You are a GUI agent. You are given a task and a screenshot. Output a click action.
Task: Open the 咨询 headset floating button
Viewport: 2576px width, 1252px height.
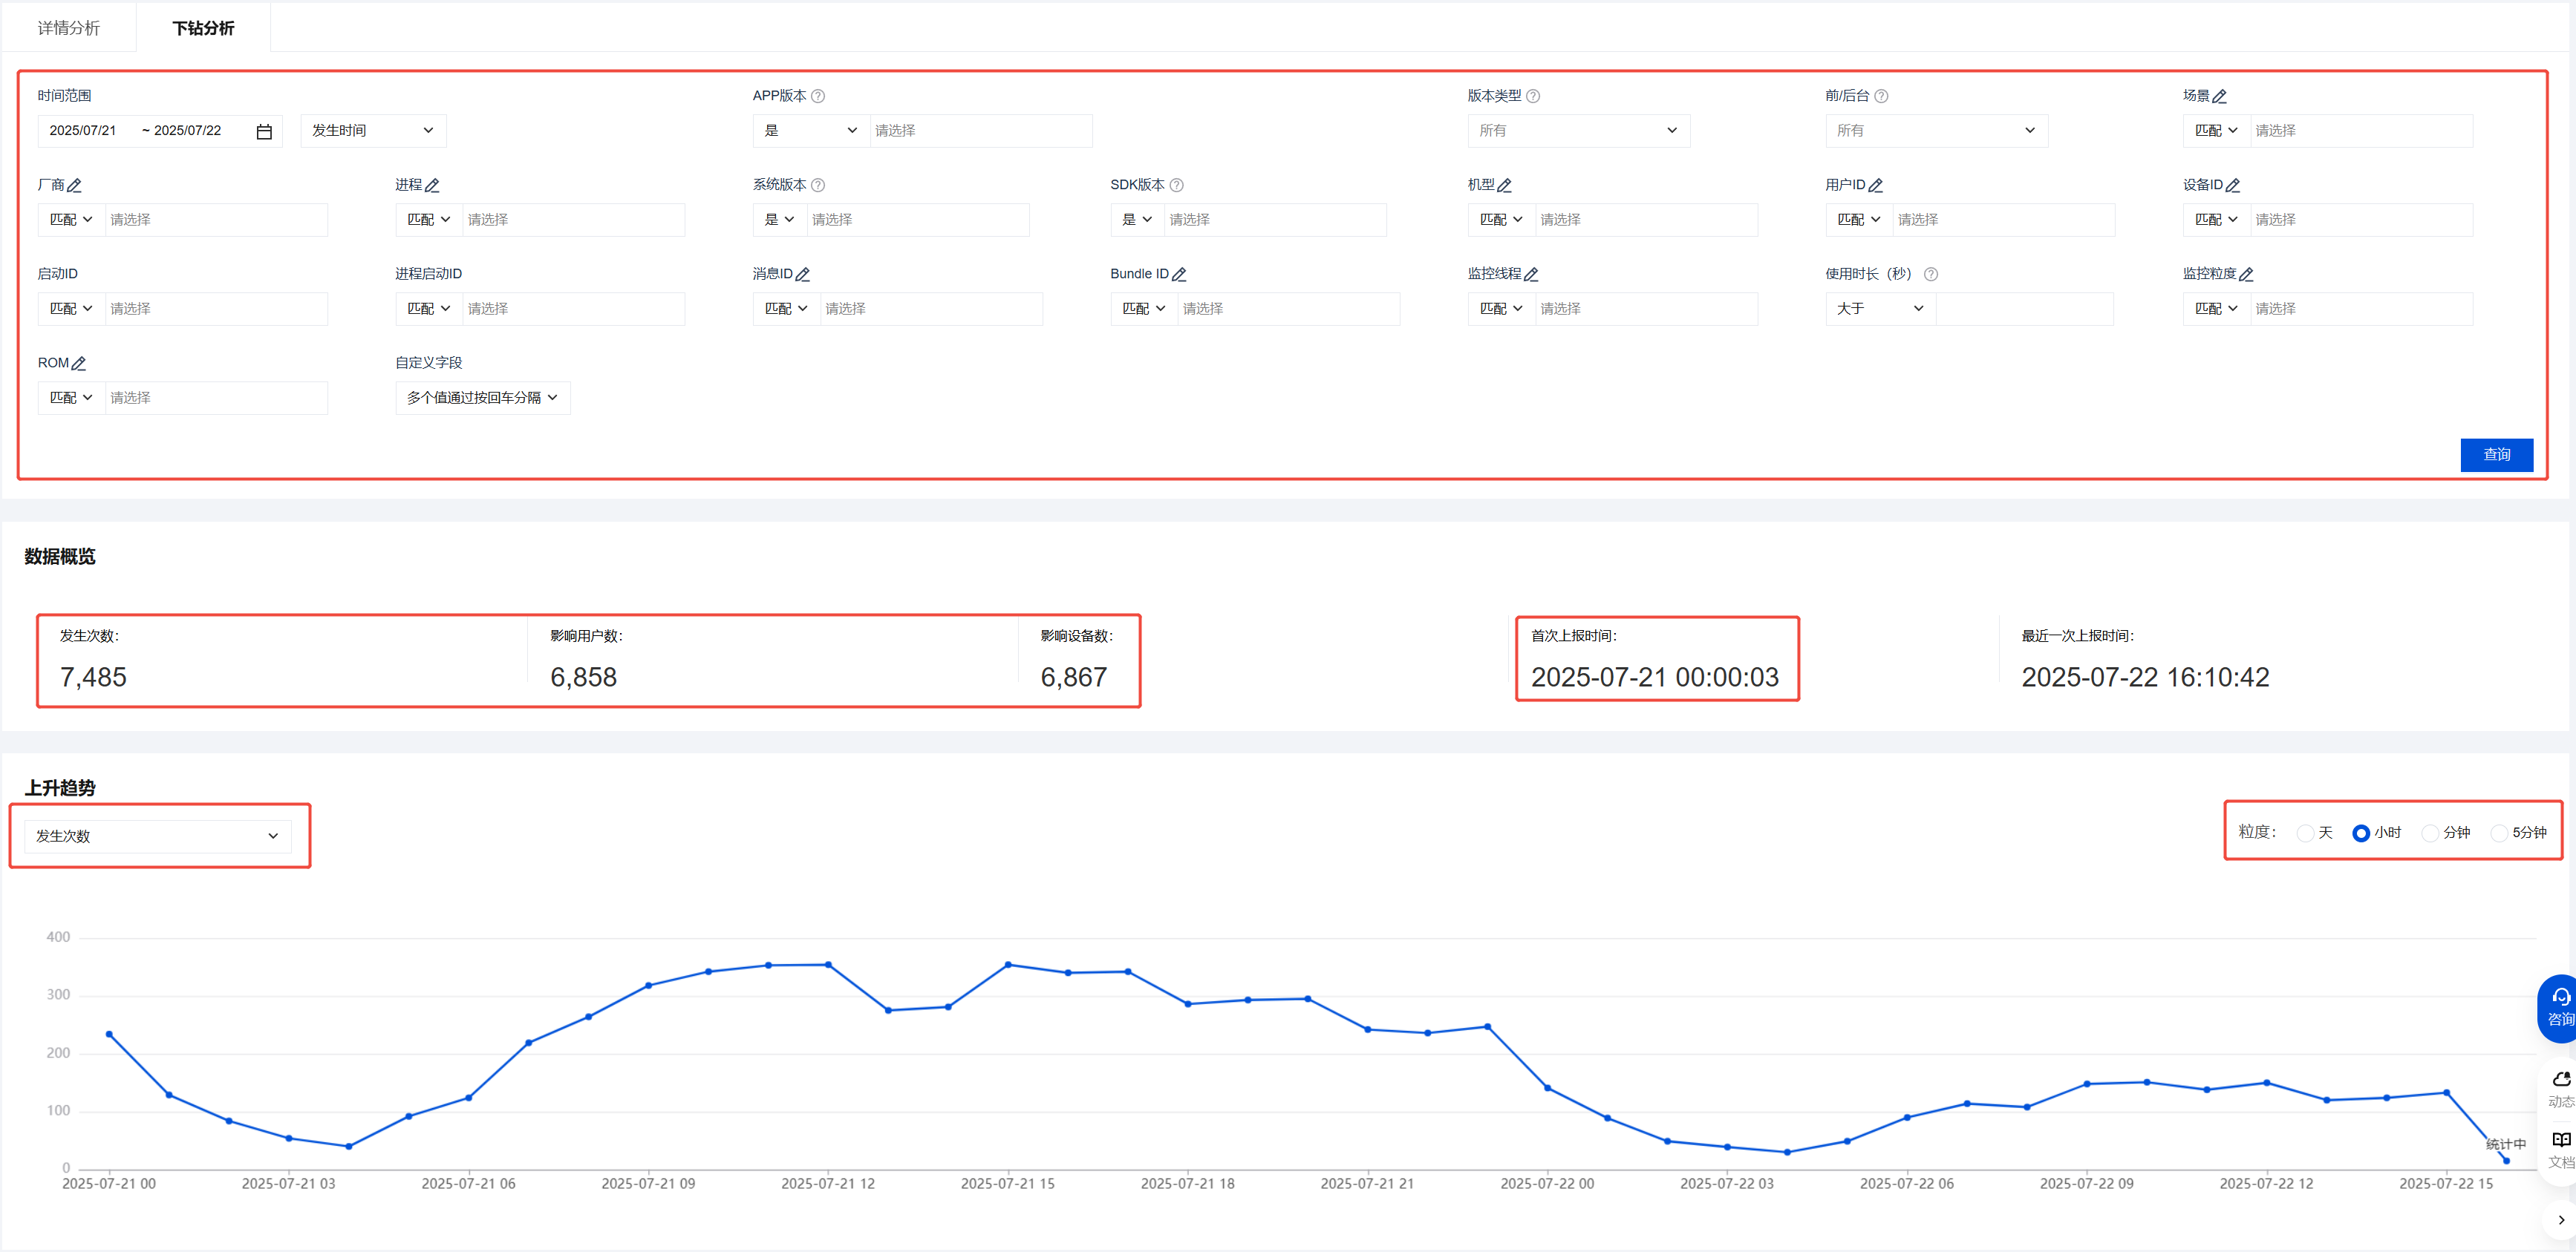2560,1005
